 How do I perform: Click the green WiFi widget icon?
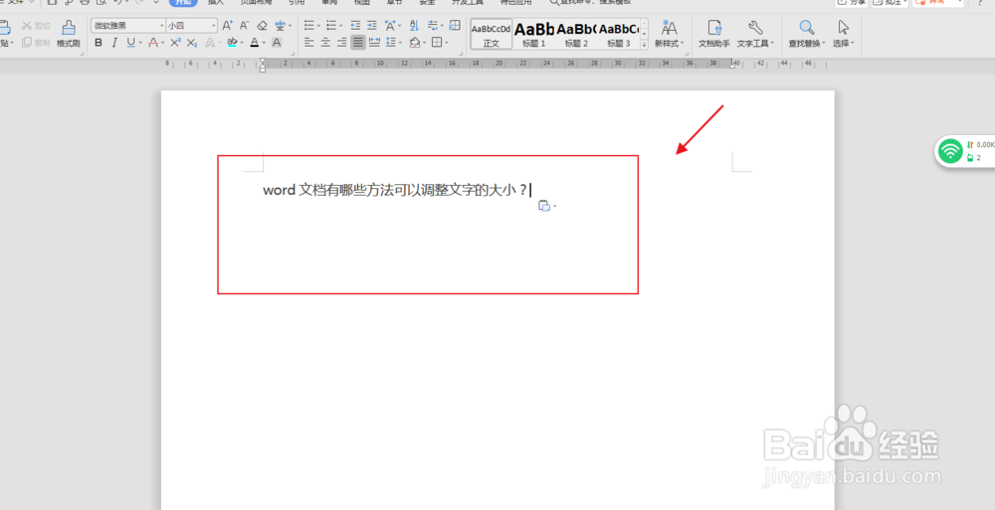click(950, 151)
